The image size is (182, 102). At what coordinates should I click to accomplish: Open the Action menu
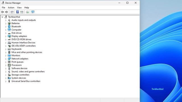[11, 8]
